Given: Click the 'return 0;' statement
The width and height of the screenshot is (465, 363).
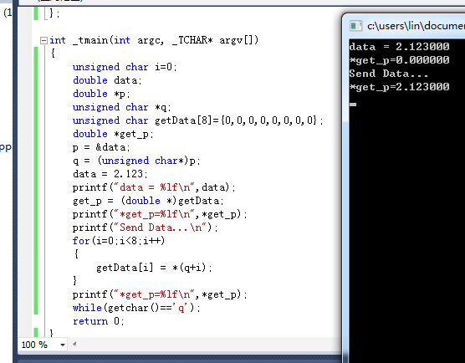Looking at the screenshot, I should 98,321.
